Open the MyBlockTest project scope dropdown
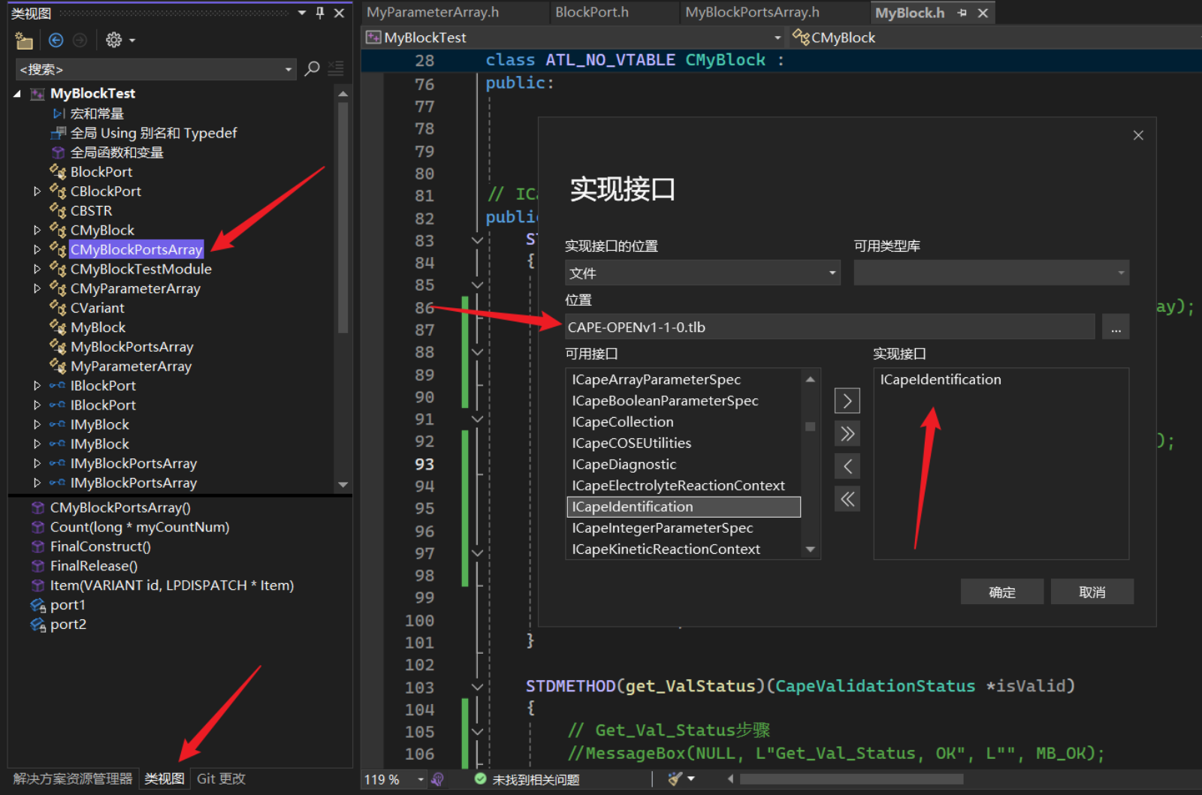Screen dimensions: 1202x795 pyautogui.click(x=778, y=38)
